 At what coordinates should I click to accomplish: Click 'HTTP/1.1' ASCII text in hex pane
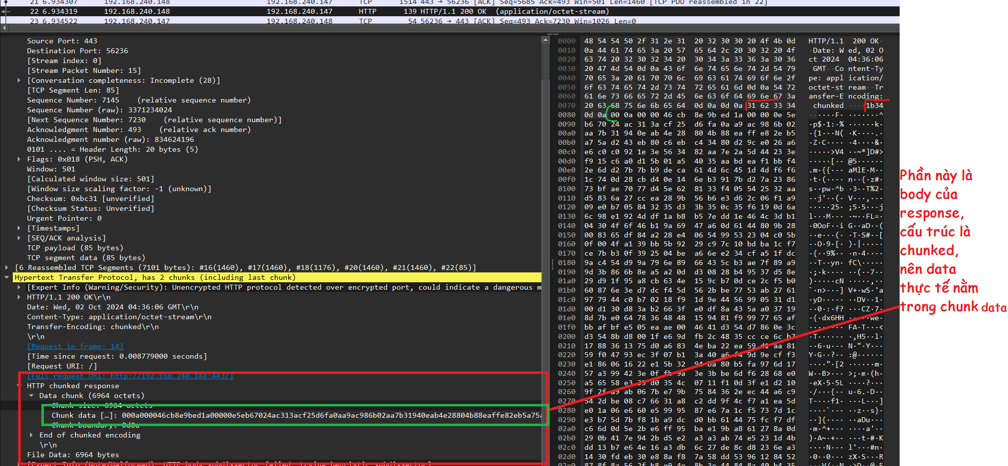(826, 41)
